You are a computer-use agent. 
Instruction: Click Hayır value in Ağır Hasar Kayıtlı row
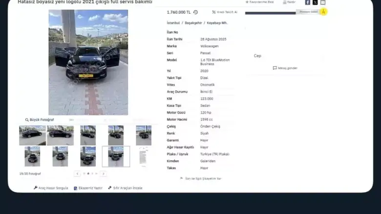204,147
